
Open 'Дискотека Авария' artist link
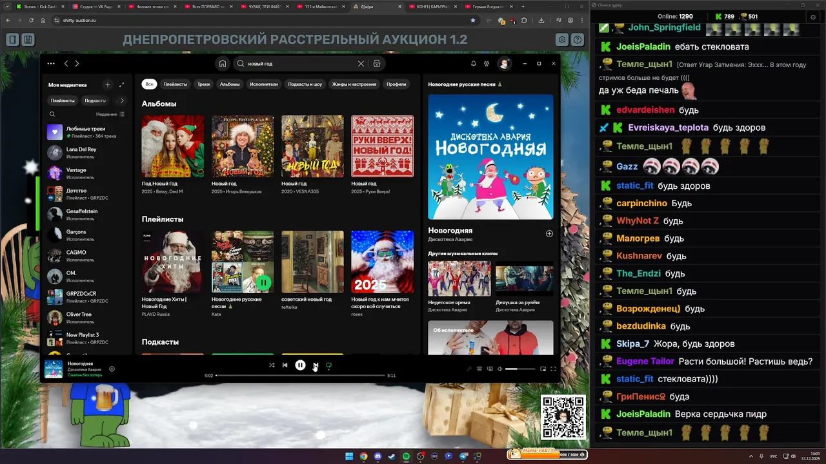[x=450, y=239]
